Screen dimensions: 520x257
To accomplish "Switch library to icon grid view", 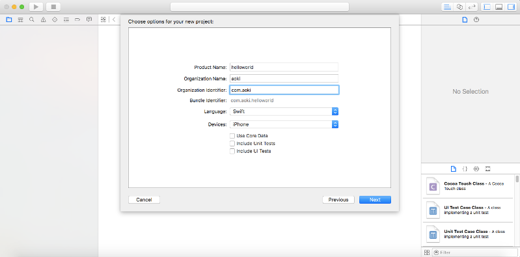I will click(427, 252).
